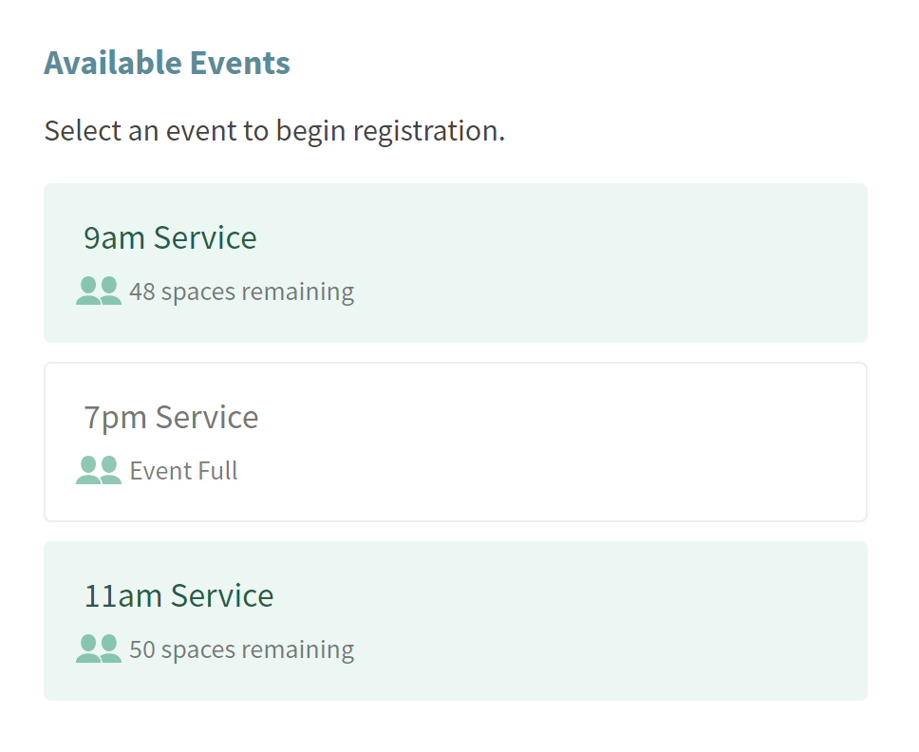This screenshot has width=919, height=752.
Task: Click the people symbol showing 50 spaces remaining
Action: tap(97, 648)
